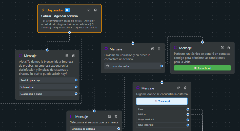The width and height of the screenshot is (240, 131).
Task: Select the Limpieza de cisterna option
Action: point(94,129)
